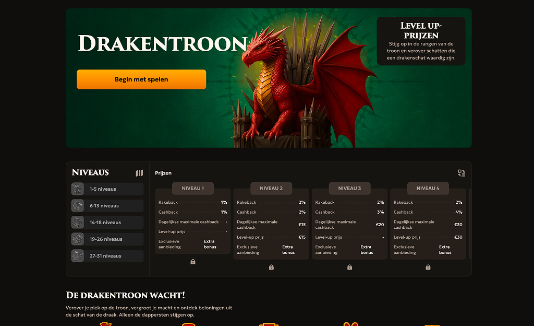Click the 27-31 niveaus beast icon

click(x=78, y=256)
